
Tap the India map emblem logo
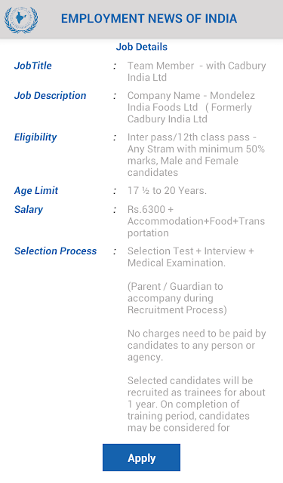click(21, 19)
